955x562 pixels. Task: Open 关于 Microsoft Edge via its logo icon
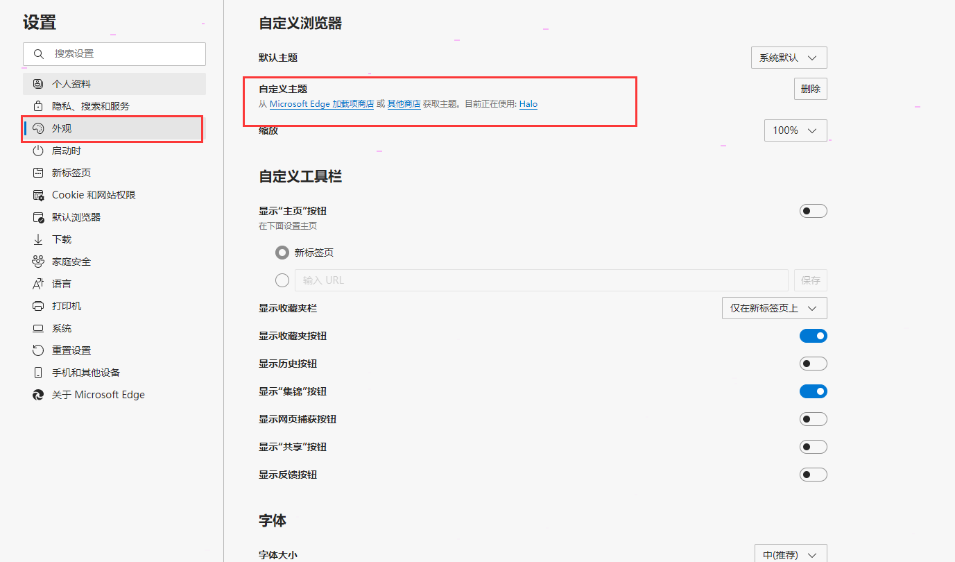[37, 395]
